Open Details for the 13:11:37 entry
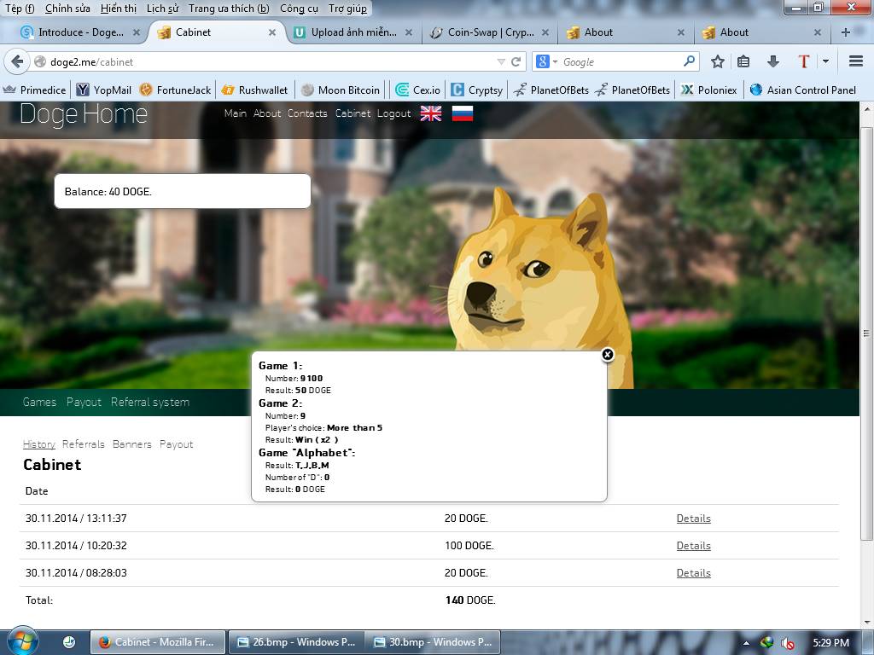 693,519
